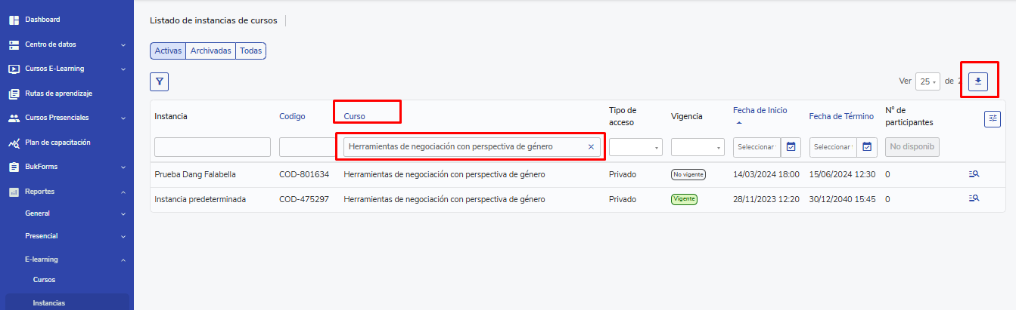Viewport: 1016px width, 310px height.
Task: Click the download export icon
Action: pos(979,81)
